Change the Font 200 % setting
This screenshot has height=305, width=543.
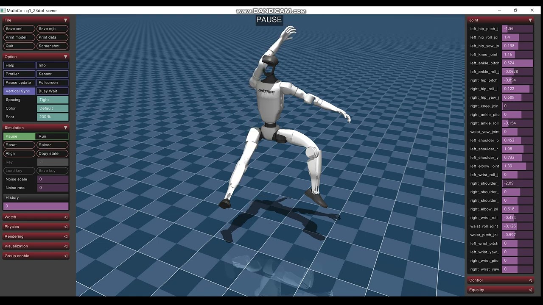[x=53, y=117]
